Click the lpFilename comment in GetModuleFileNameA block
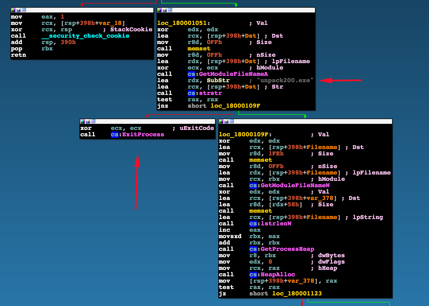Image resolution: width=429 pixels, height=306 pixels. (291, 61)
